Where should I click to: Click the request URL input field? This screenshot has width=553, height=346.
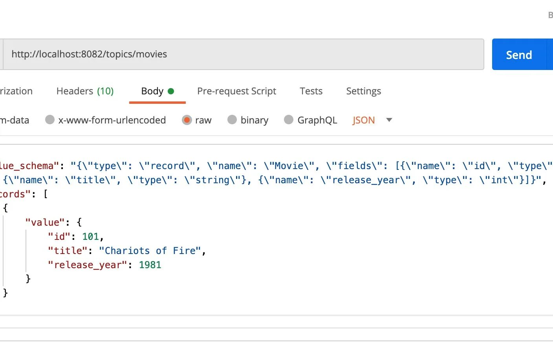244,54
